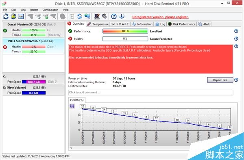
Task: Click the Performance 100 % bar
Action: click(125, 31)
